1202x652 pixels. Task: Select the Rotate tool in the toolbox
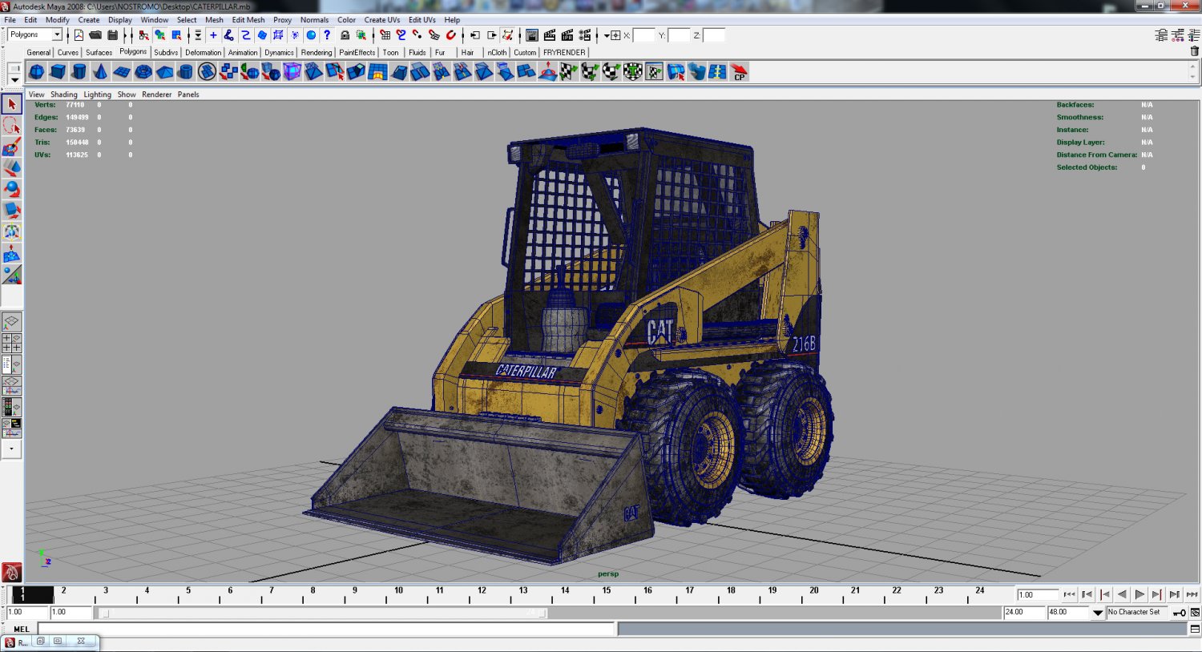coord(11,190)
